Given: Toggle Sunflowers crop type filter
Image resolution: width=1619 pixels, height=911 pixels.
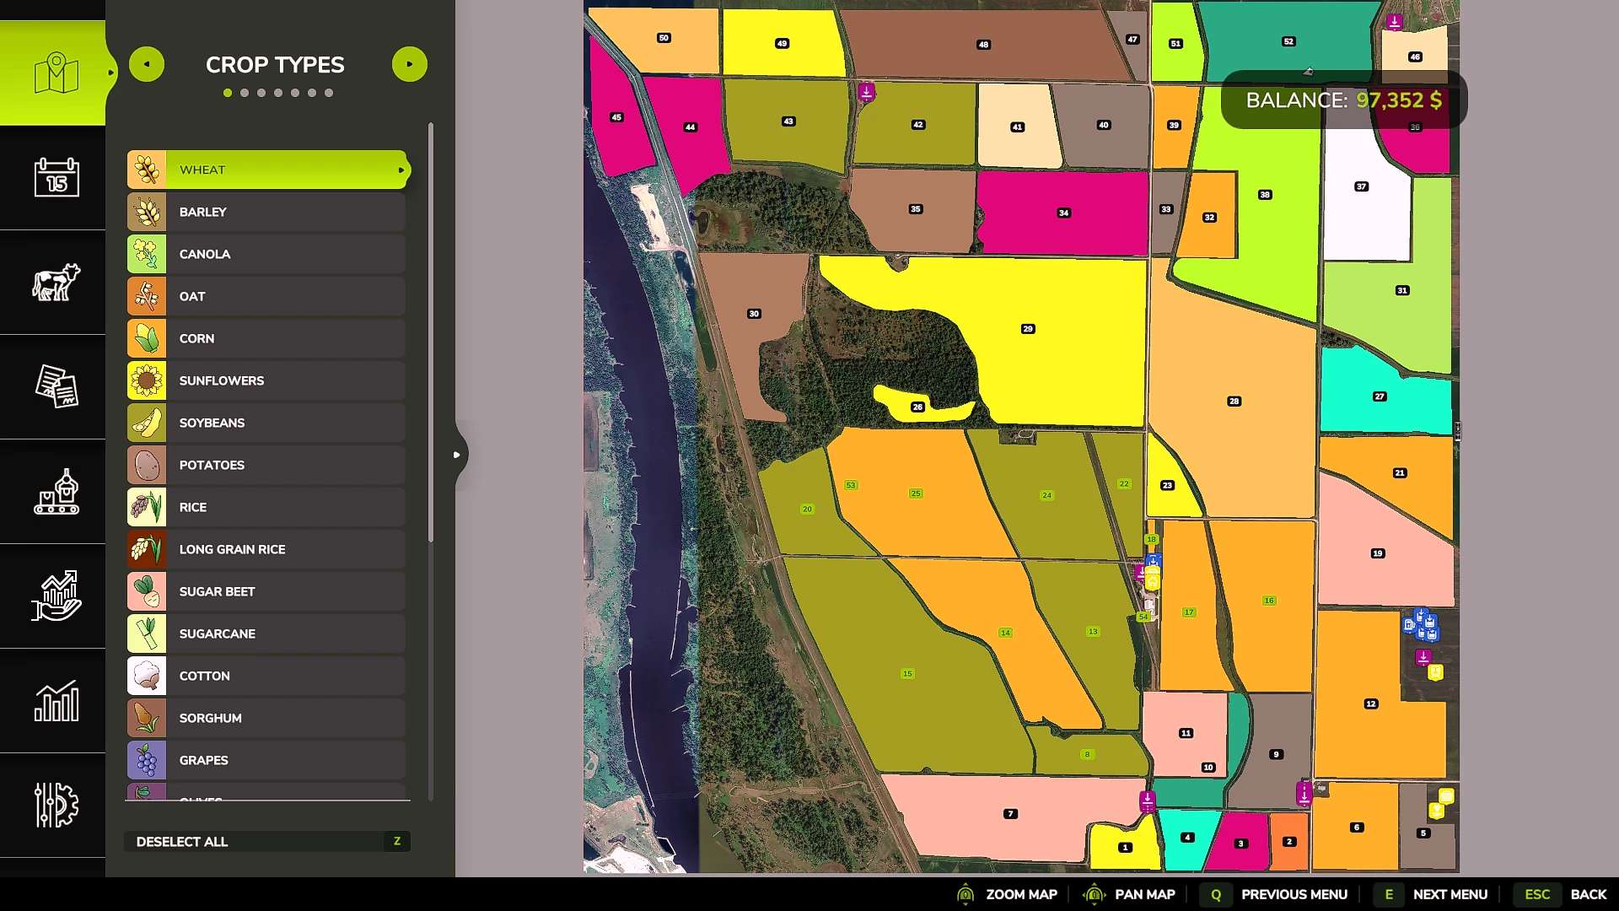Looking at the screenshot, I should 267,380.
